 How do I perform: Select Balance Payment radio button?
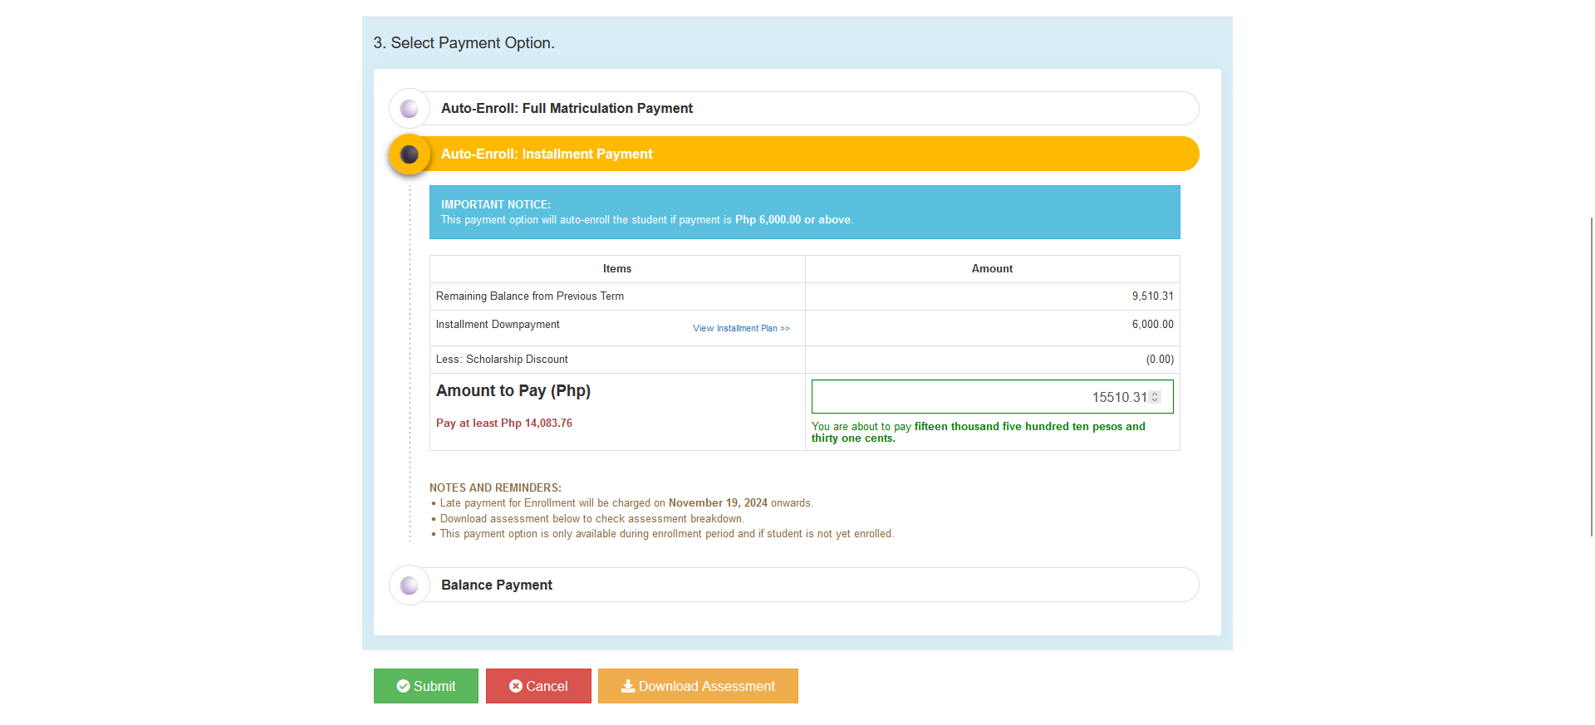410,585
